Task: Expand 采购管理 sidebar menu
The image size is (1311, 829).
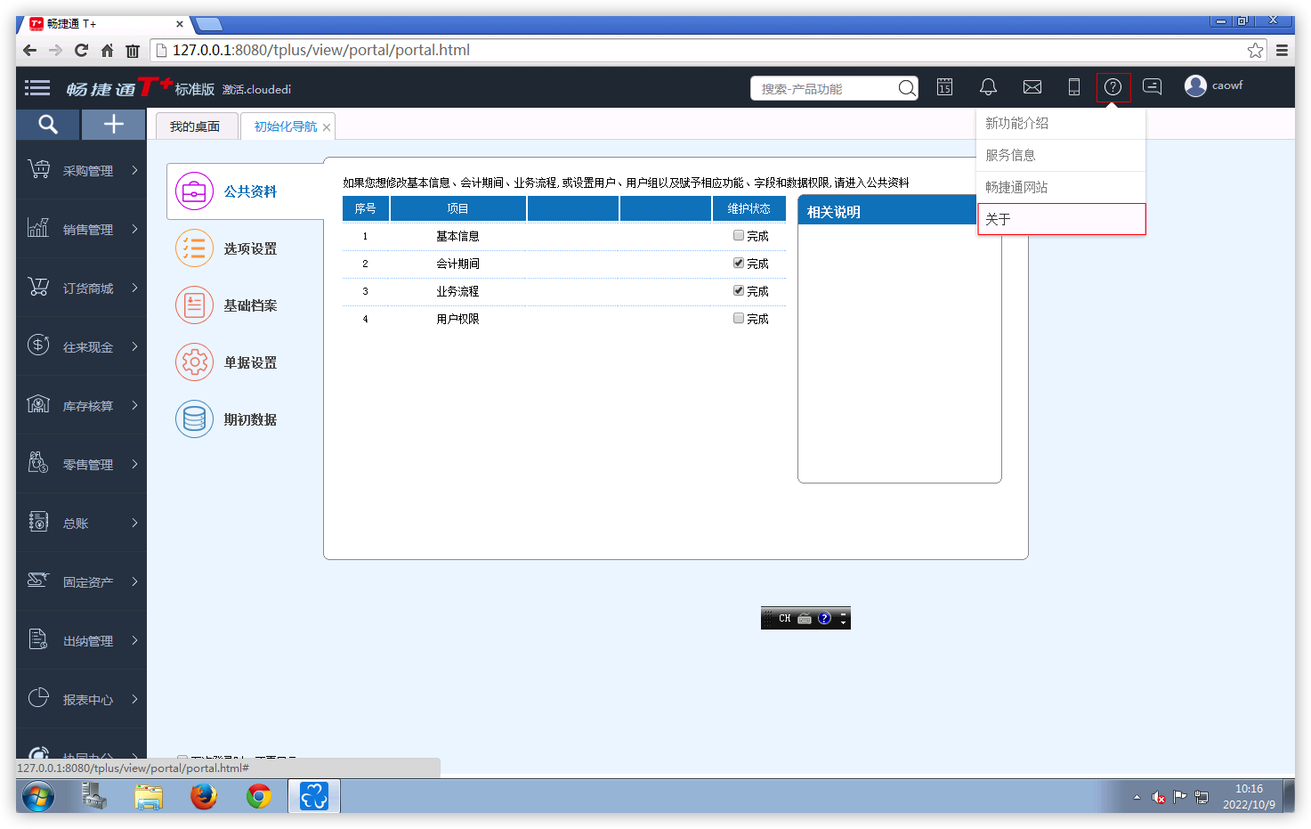Action: (81, 170)
